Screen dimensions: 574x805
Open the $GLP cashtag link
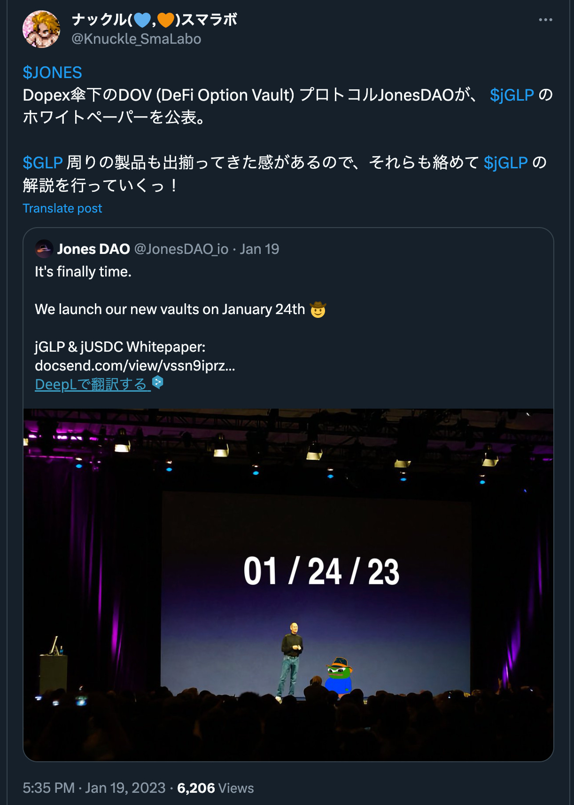43,163
